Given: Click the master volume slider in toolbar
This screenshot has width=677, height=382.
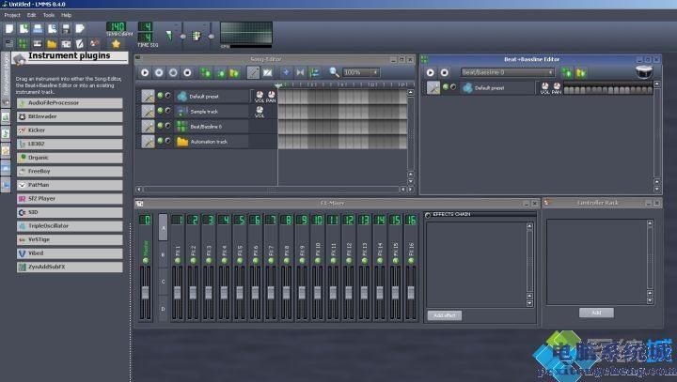Looking at the screenshot, I should click(x=182, y=37).
